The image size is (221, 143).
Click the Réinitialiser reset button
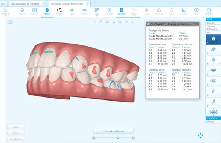[16, 139]
